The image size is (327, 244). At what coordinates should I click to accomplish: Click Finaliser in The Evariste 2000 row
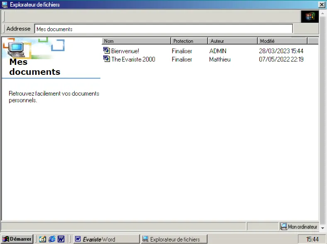point(182,59)
